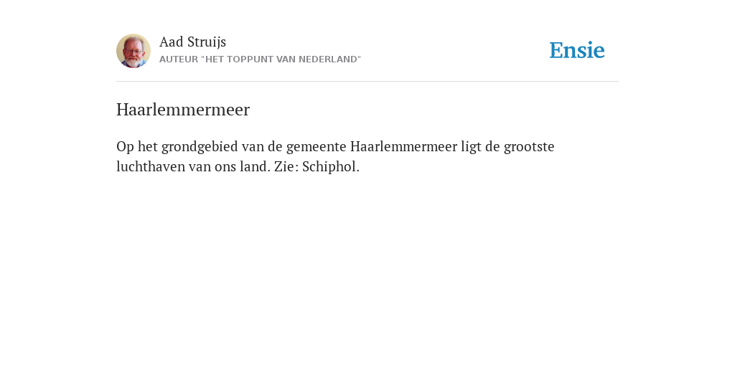Click the word Haarlemmermeer within the paragraph
The image size is (735, 367).
[403, 146]
